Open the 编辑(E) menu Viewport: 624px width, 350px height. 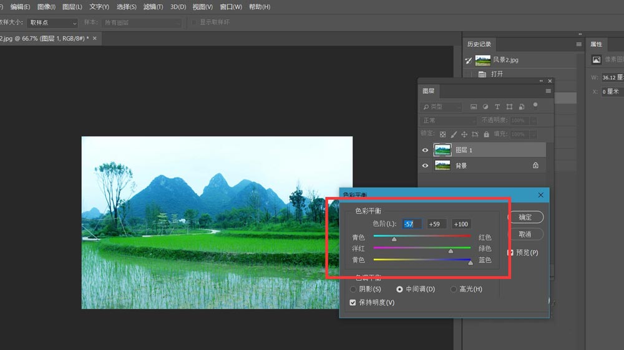(x=20, y=7)
